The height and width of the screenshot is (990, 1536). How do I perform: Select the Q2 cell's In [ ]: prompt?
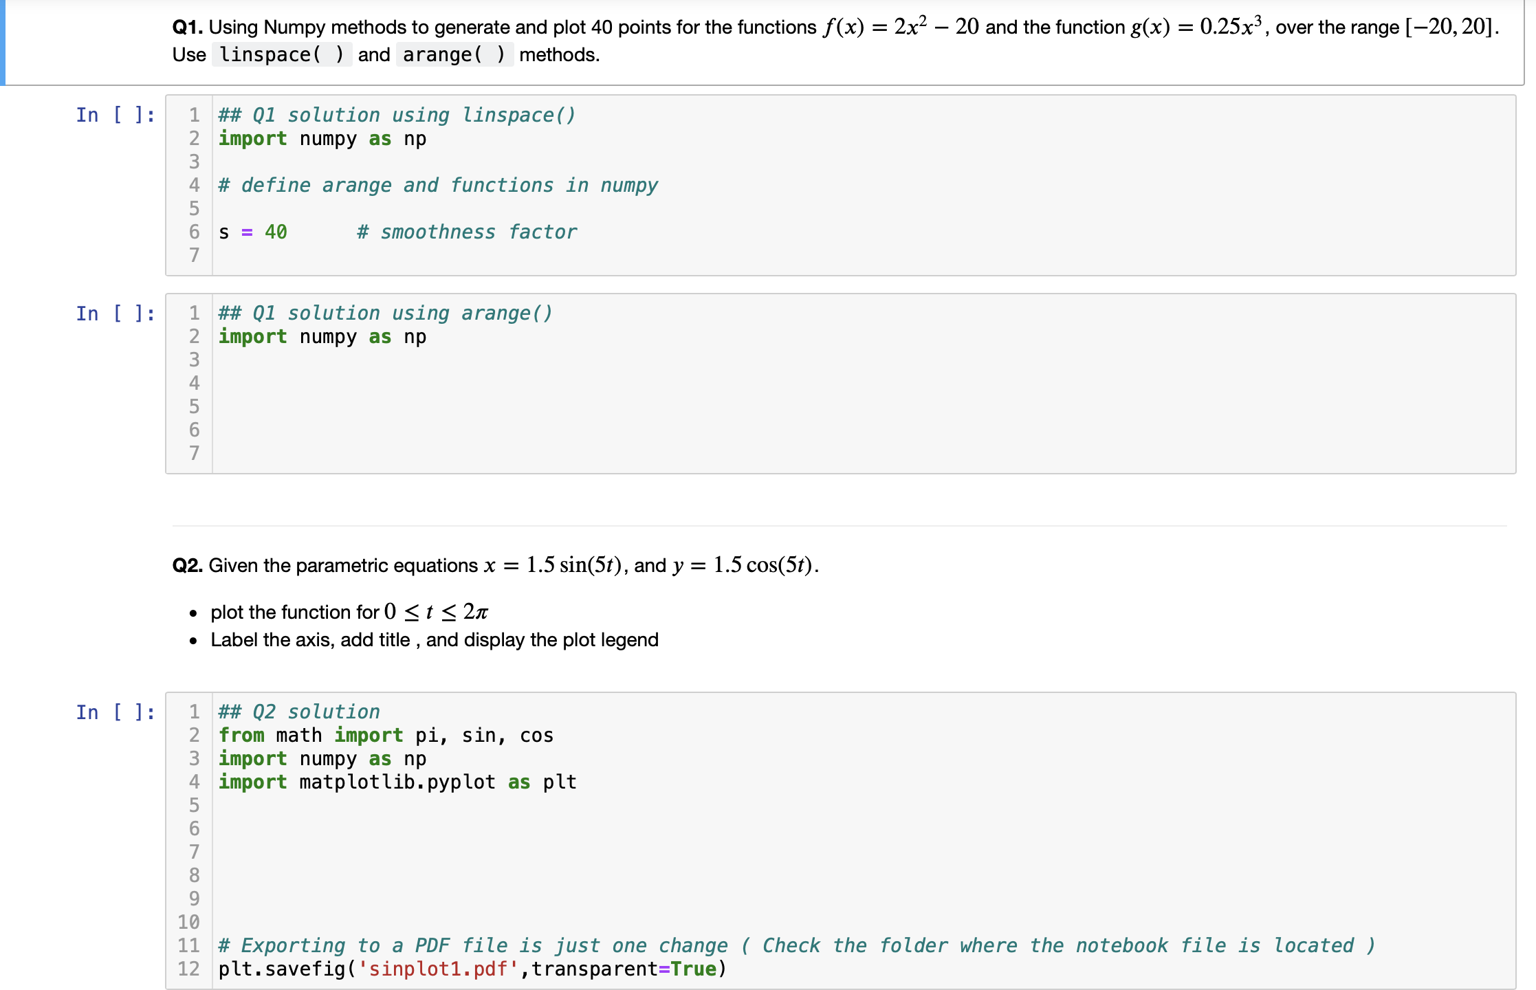[x=114, y=712]
